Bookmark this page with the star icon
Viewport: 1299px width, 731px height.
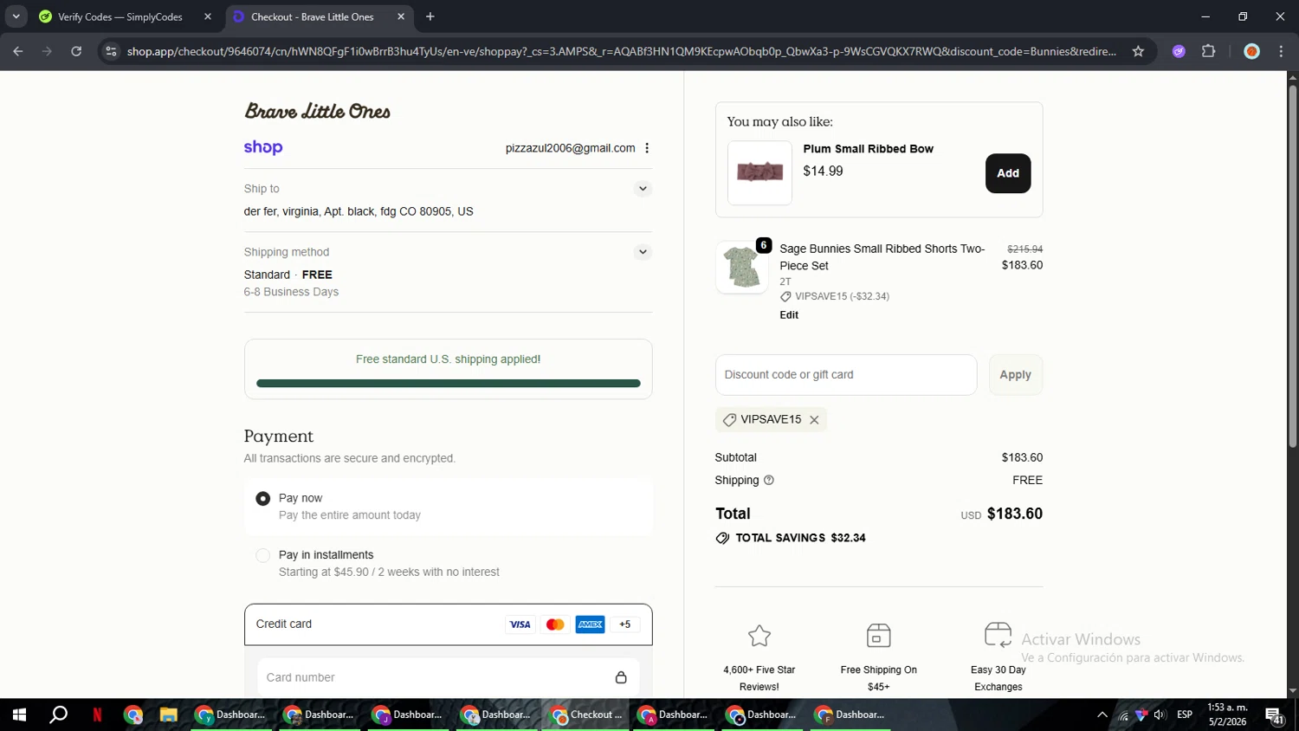(x=1138, y=51)
